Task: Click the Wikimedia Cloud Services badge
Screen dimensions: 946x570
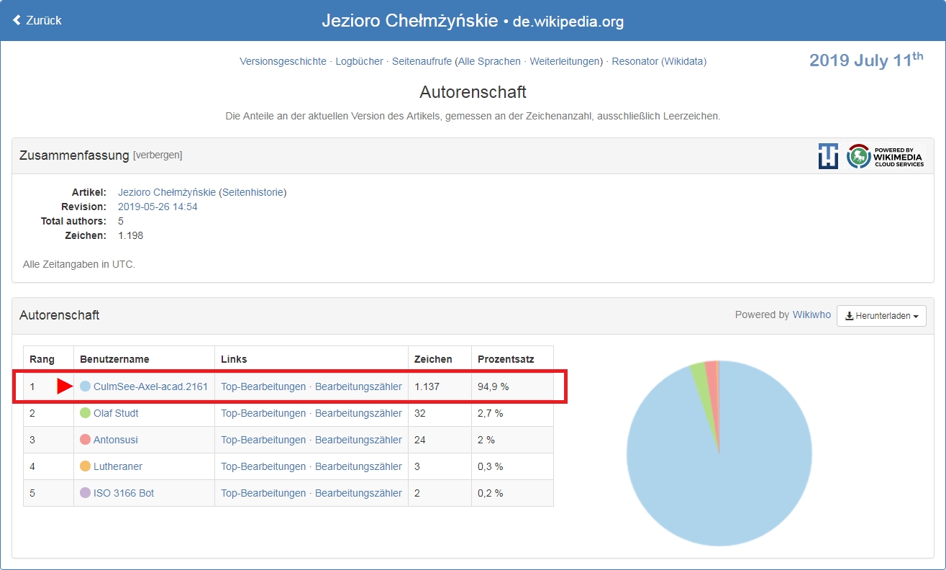Action: coord(885,156)
